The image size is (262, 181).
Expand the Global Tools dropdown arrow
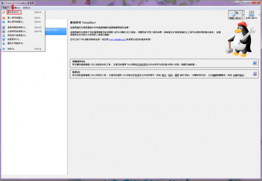[259, 15]
